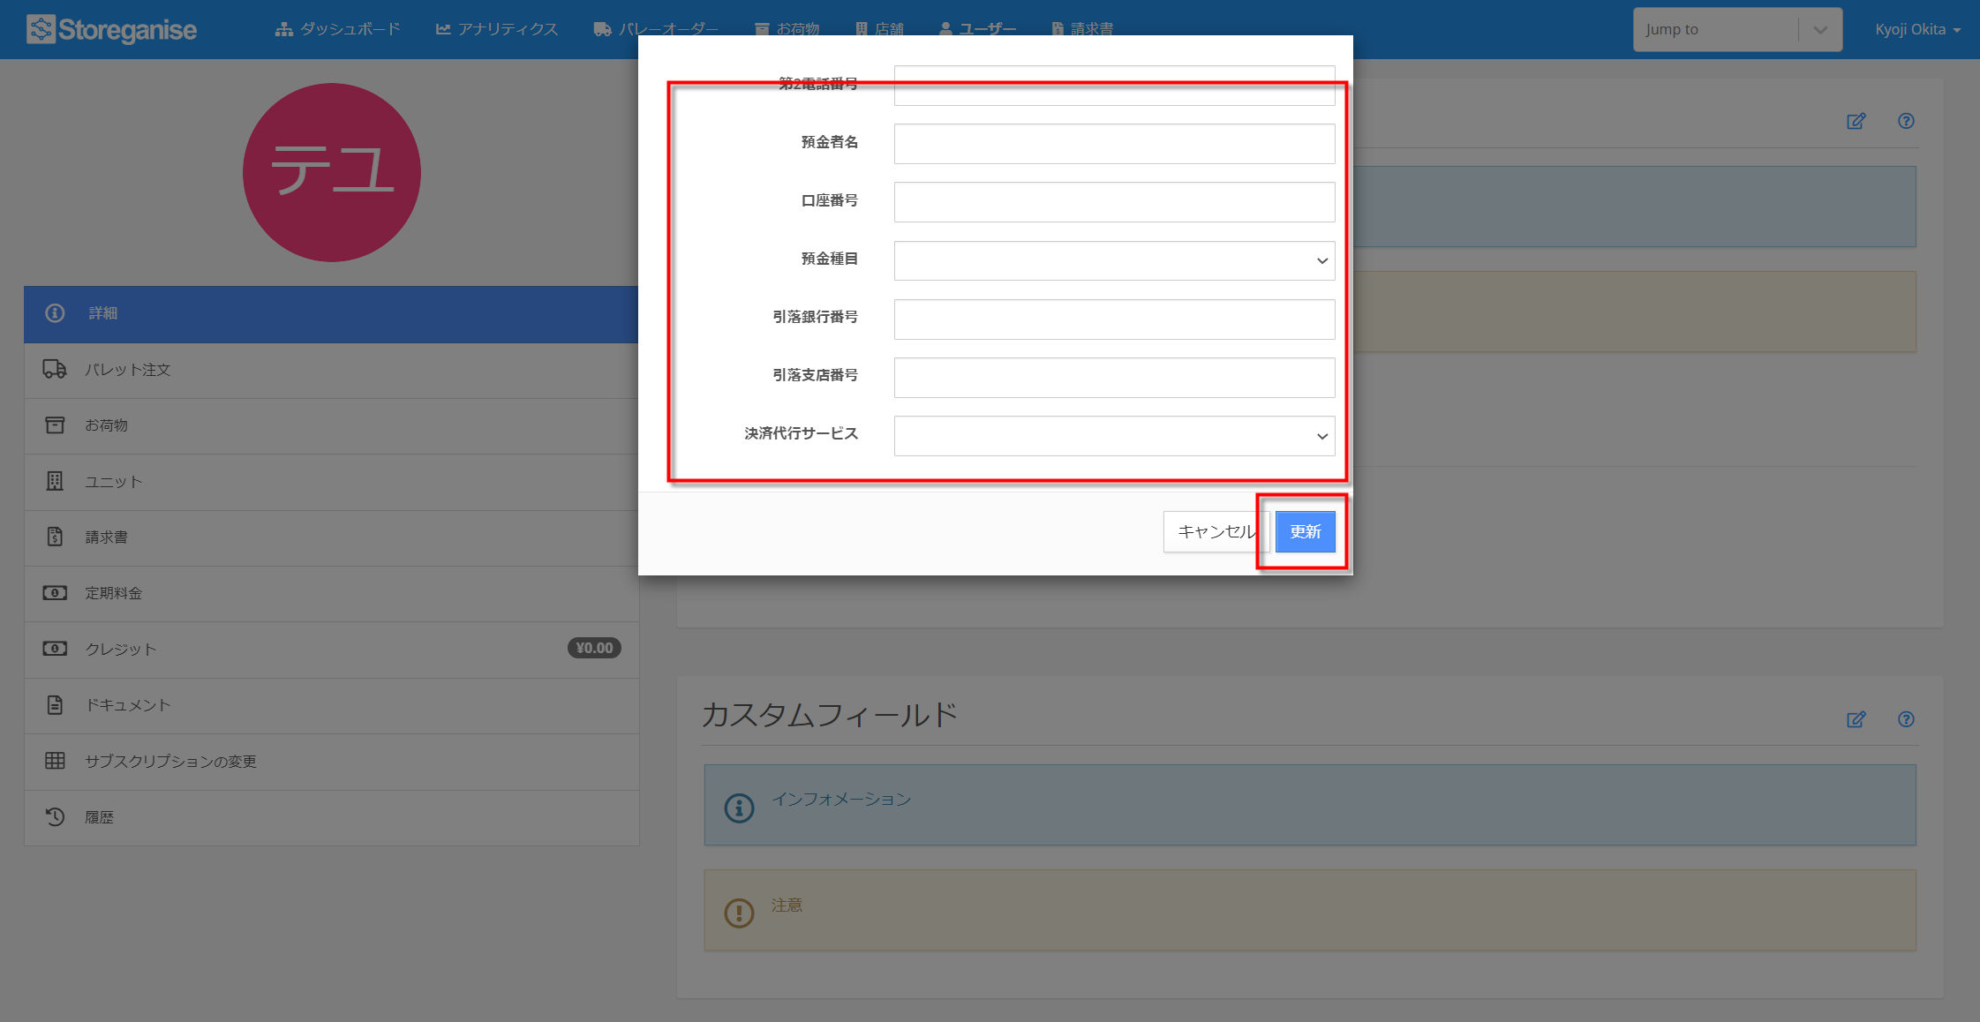
Task: Click the キャンセル button
Action: (x=1216, y=531)
